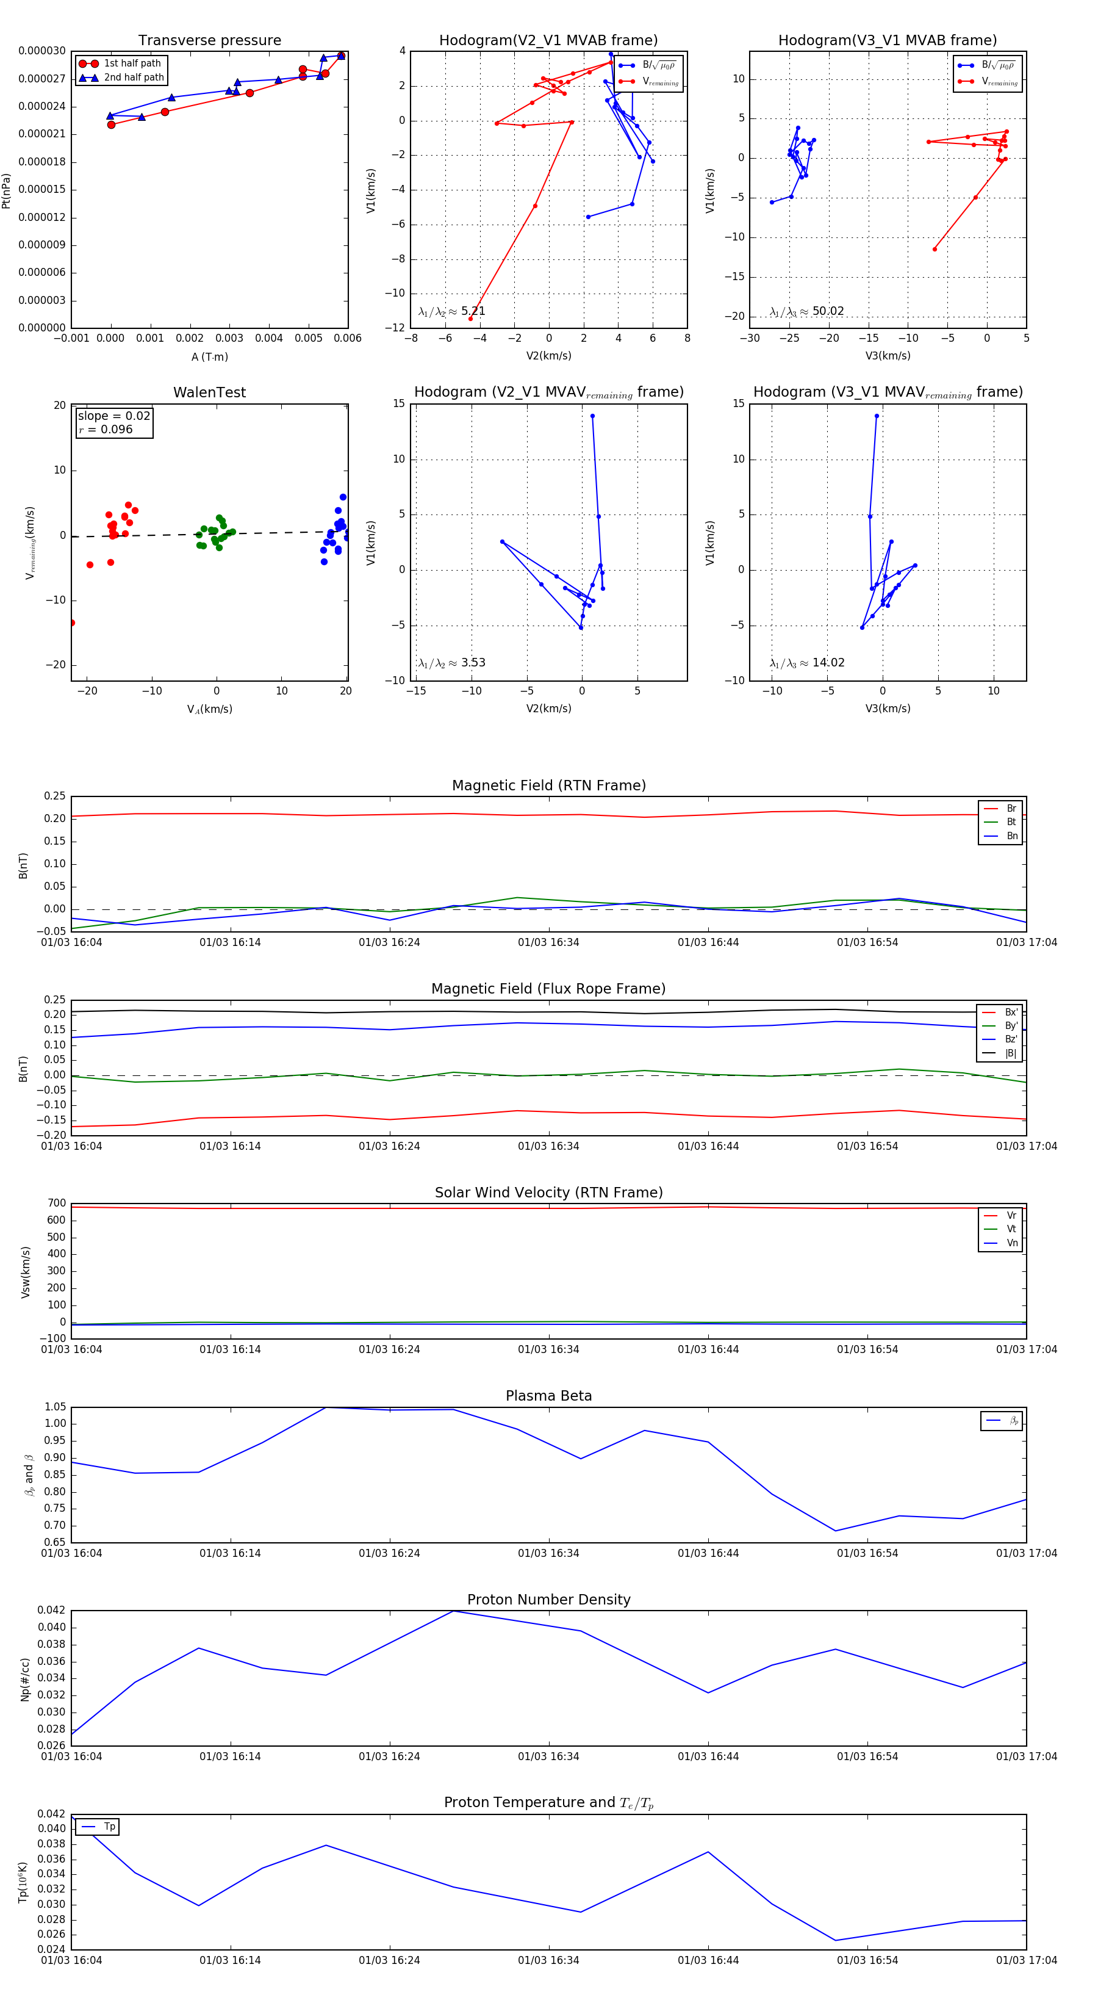Screen dimensions: 1098x2014
Task: Select the "Tp" legend entry
Action: (98, 1827)
